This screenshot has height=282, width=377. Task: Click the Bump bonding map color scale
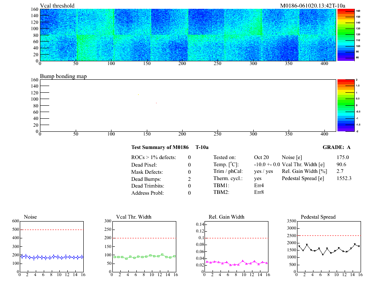tap(345, 105)
